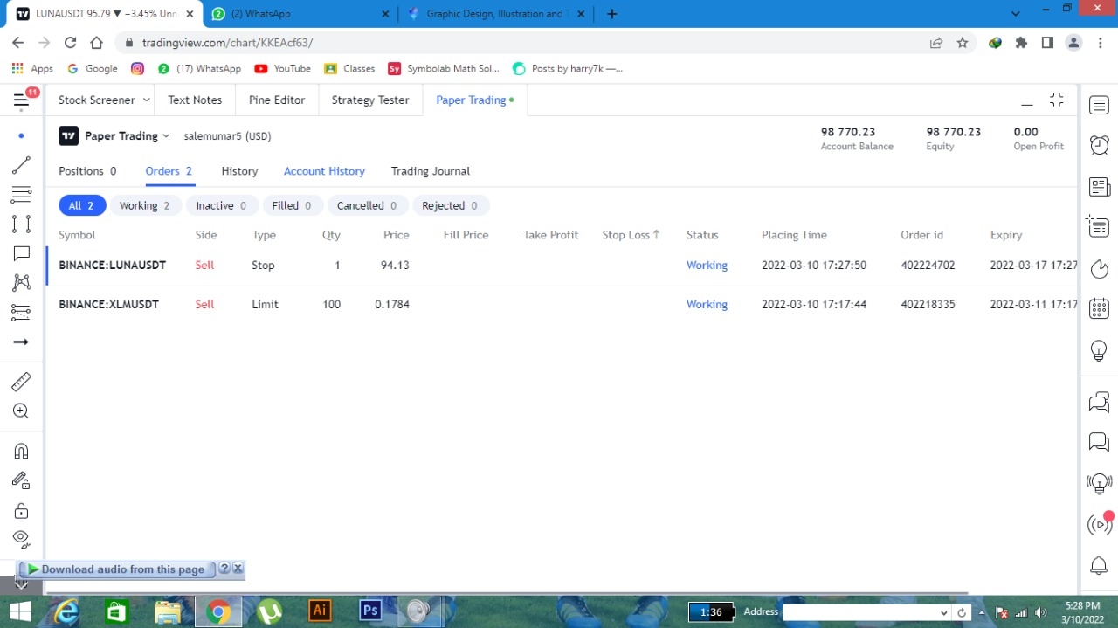The image size is (1118, 628).
Task: Open the news panel in right sidebar
Action: pyautogui.click(x=1099, y=187)
